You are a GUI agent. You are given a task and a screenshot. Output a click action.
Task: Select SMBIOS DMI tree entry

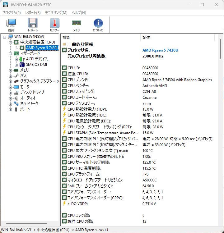(x=37, y=65)
